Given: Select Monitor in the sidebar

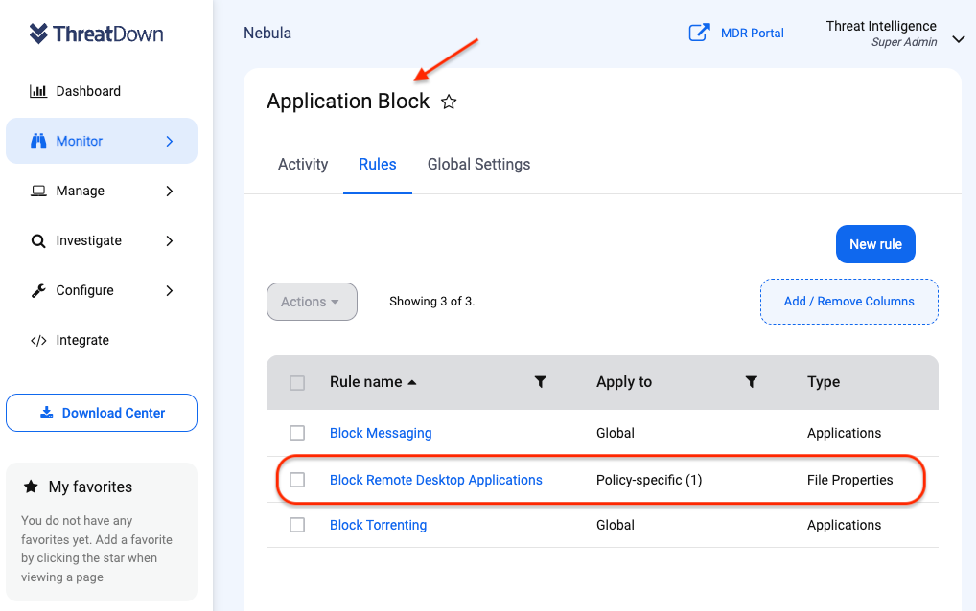Looking at the screenshot, I should 102,141.
